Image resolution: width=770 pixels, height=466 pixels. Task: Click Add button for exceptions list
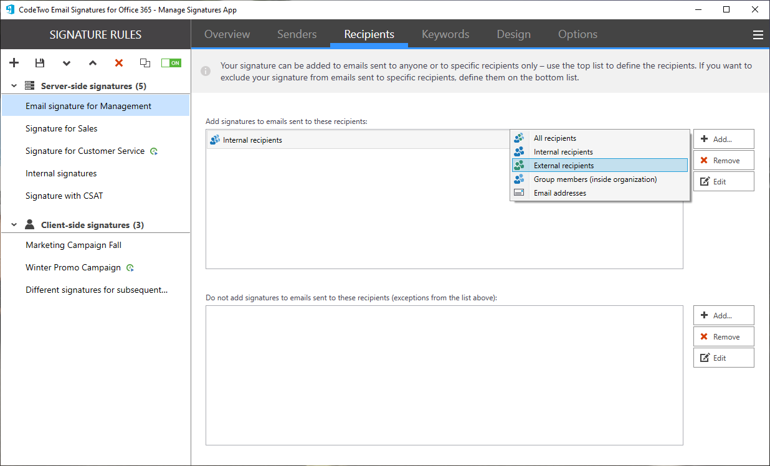(723, 315)
